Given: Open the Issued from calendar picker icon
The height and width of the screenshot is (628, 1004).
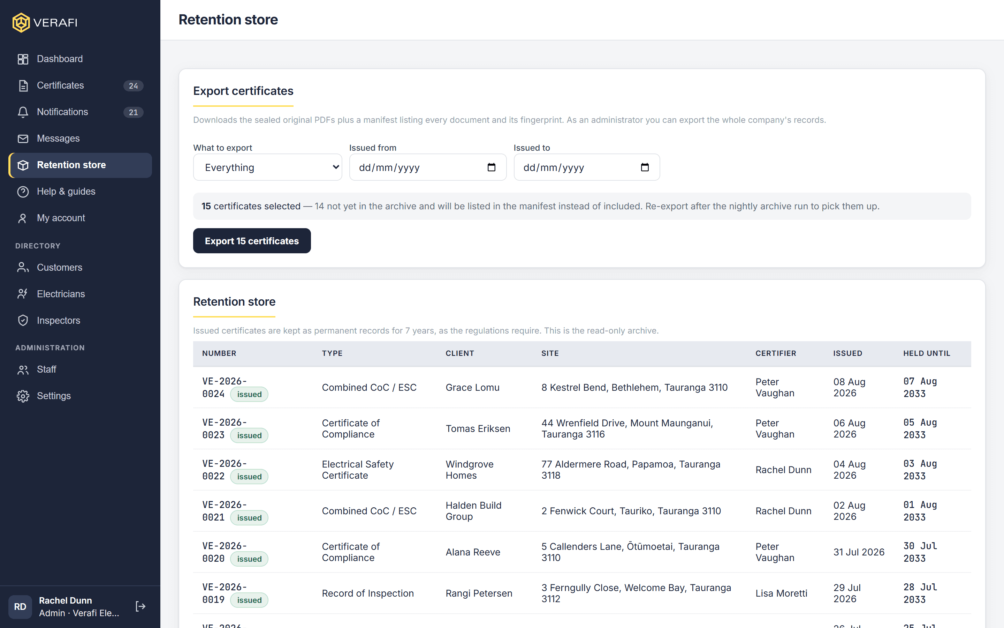Looking at the screenshot, I should (491, 167).
